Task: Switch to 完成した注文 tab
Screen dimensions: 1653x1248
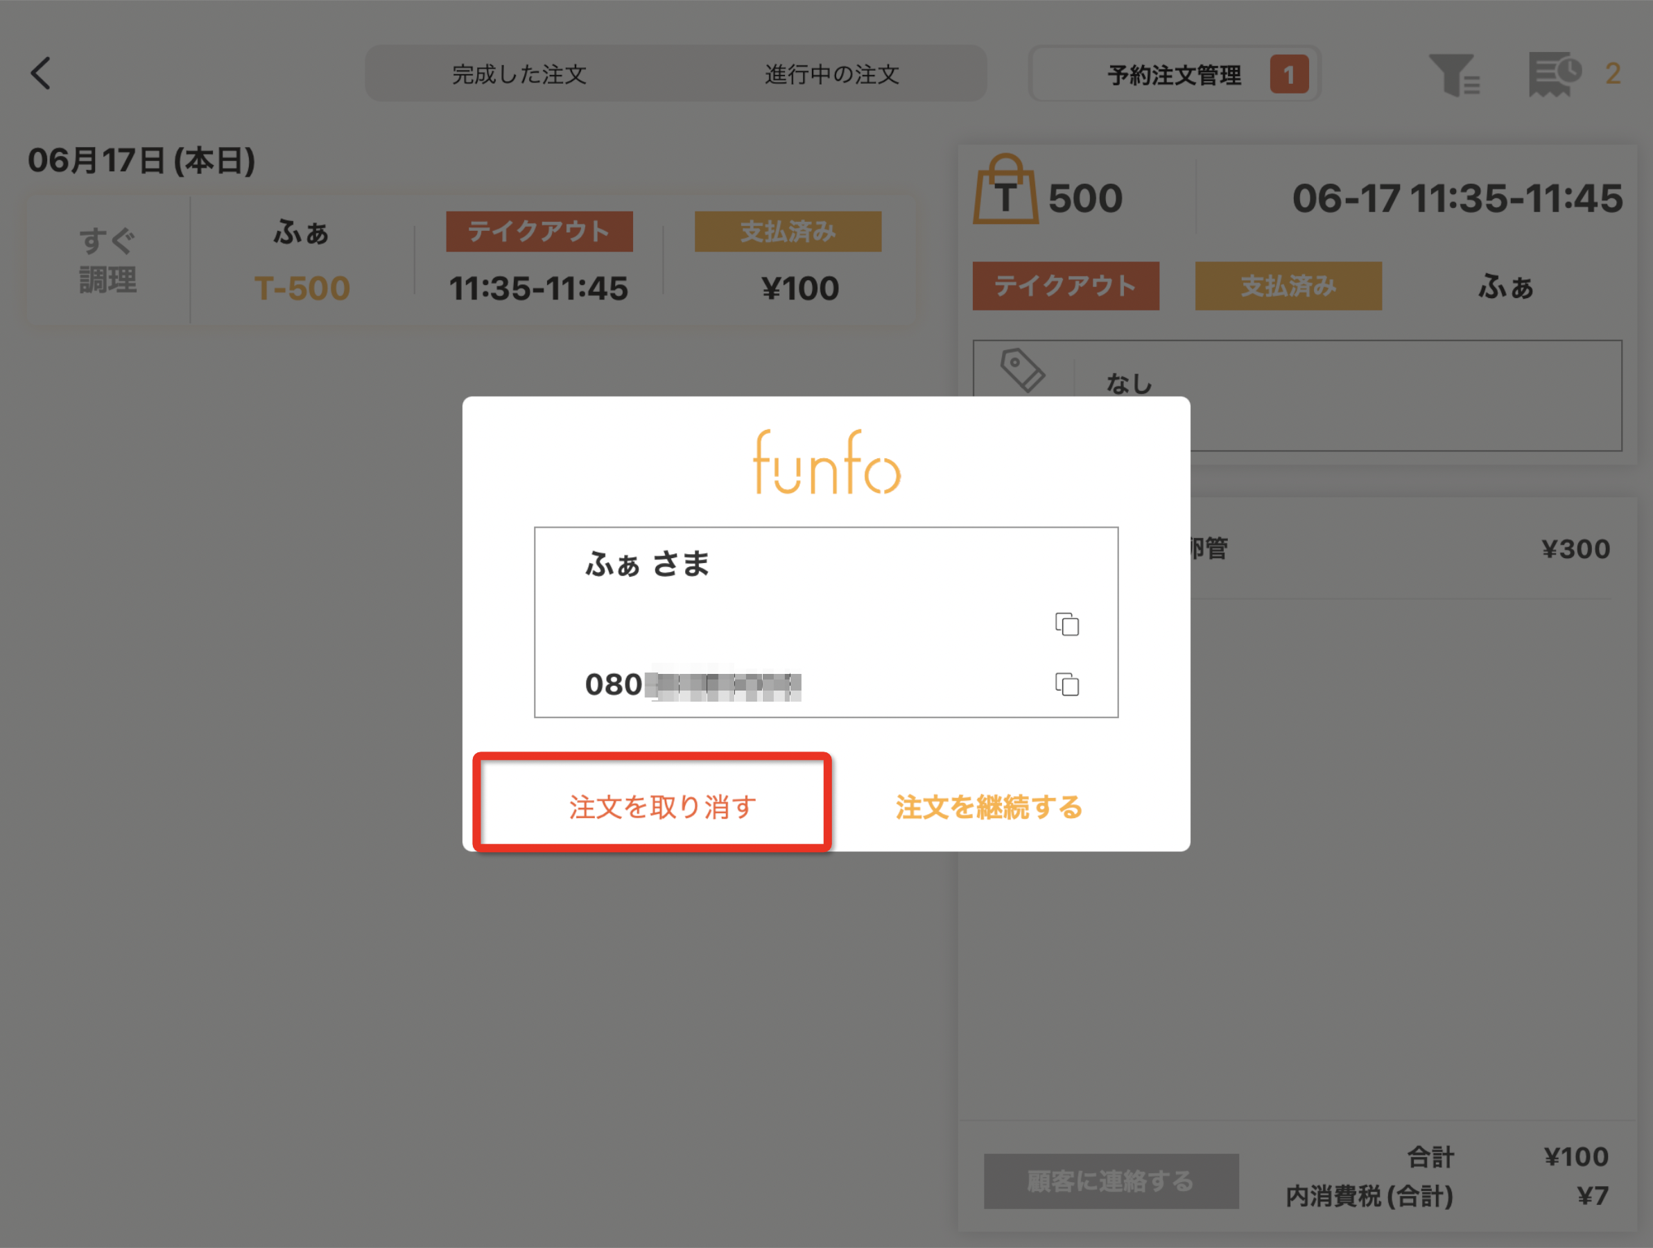Action: click(519, 74)
